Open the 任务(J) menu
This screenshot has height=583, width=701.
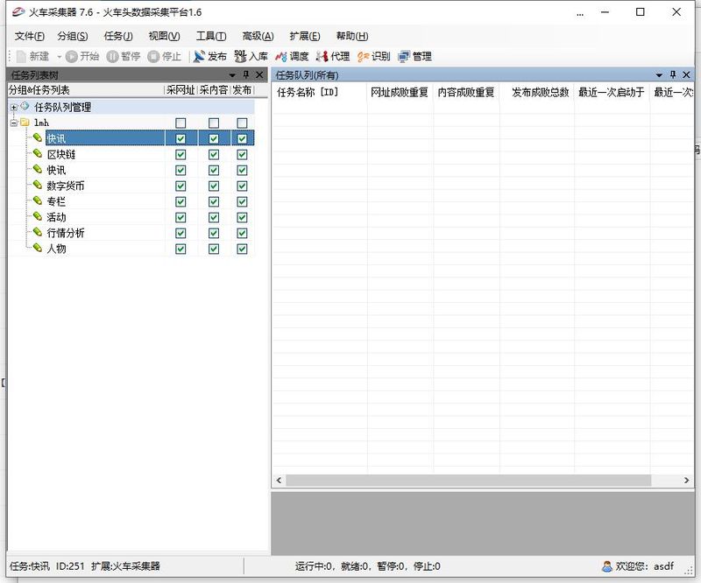118,36
